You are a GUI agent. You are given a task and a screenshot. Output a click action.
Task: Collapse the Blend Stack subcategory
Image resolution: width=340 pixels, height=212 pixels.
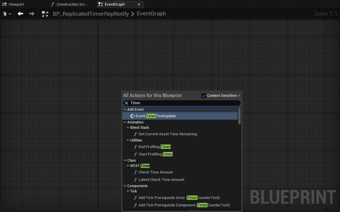pos(128,128)
